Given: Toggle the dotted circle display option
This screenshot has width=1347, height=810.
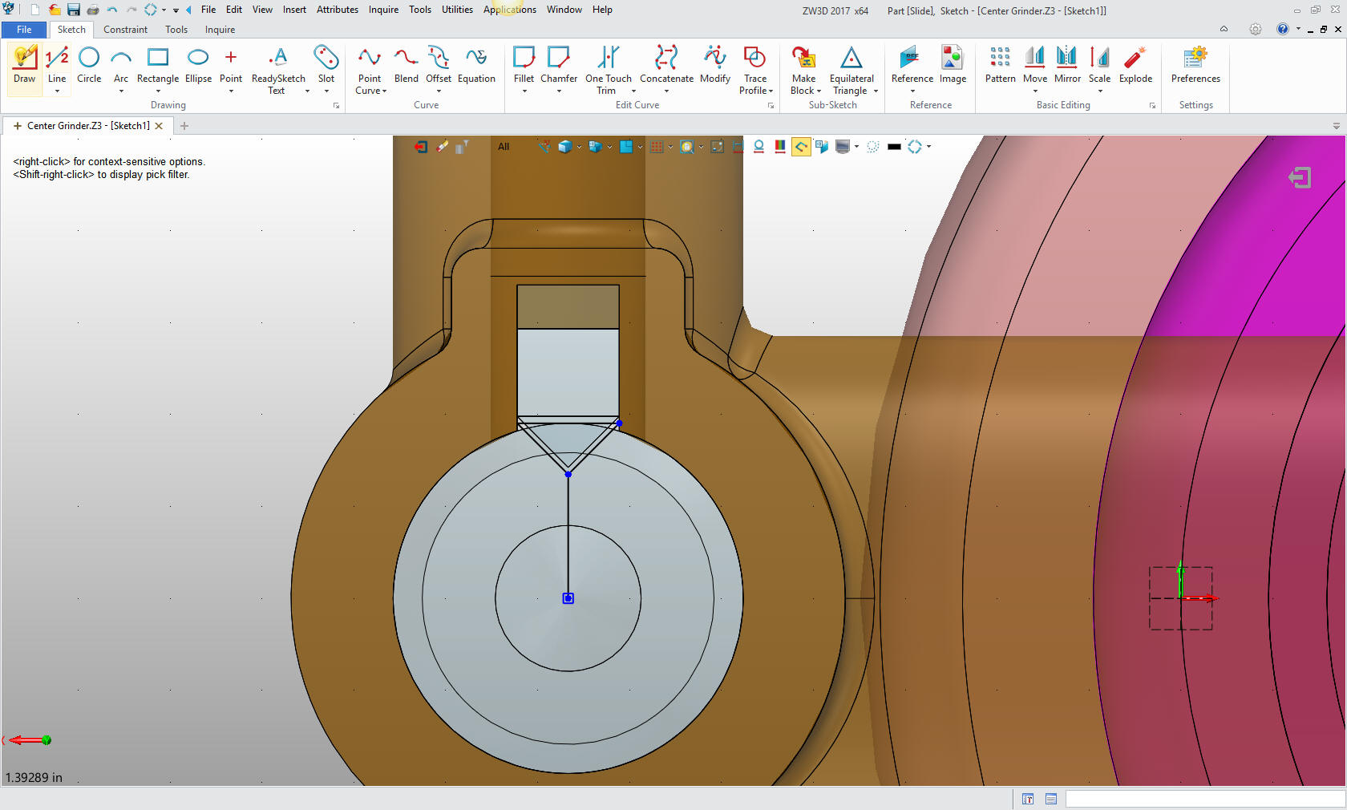Looking at the screenshot, I should click(x=873, y=147).
